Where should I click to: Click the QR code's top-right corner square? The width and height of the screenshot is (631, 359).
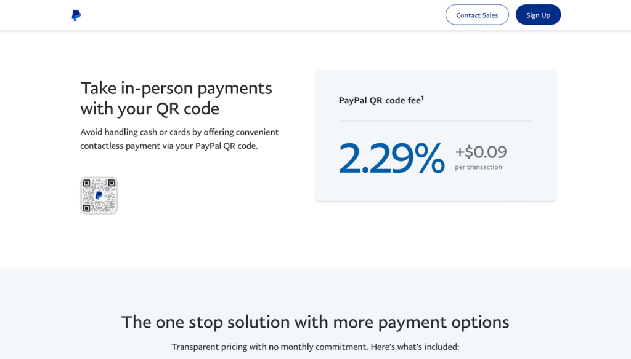coord(112,183)
